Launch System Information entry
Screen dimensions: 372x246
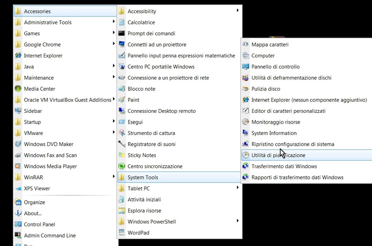(x=307, y=133)
